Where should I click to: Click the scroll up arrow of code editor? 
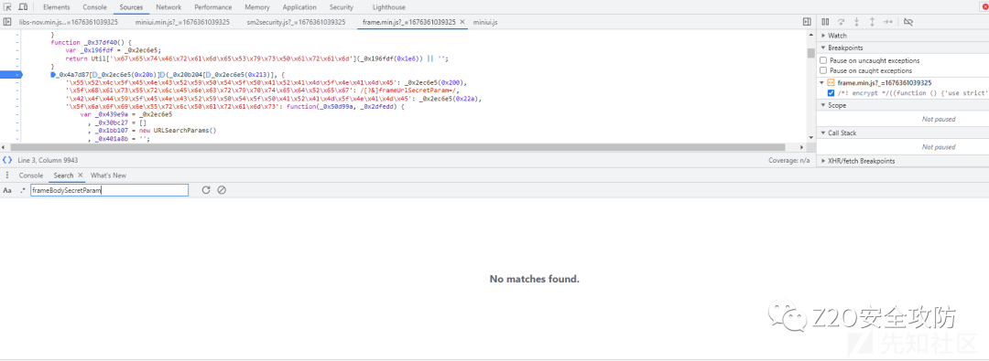pyautogui.click(x=810, y=34)
